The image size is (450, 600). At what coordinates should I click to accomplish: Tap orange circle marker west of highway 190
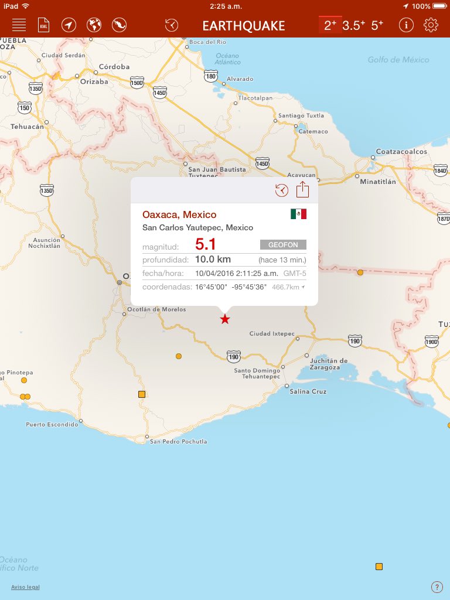[x=179, y=356]
